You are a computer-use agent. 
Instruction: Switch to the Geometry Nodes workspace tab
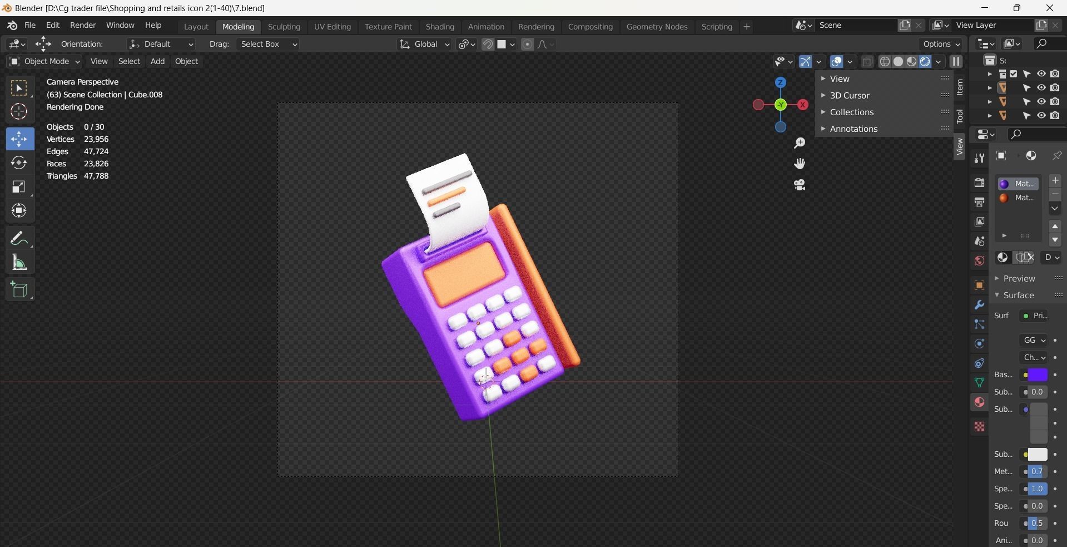[657, 27]
